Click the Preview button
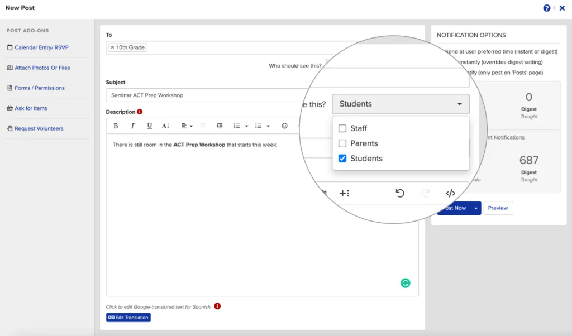Viewport: 572px width, 336px height. click(x=498, y=208)
